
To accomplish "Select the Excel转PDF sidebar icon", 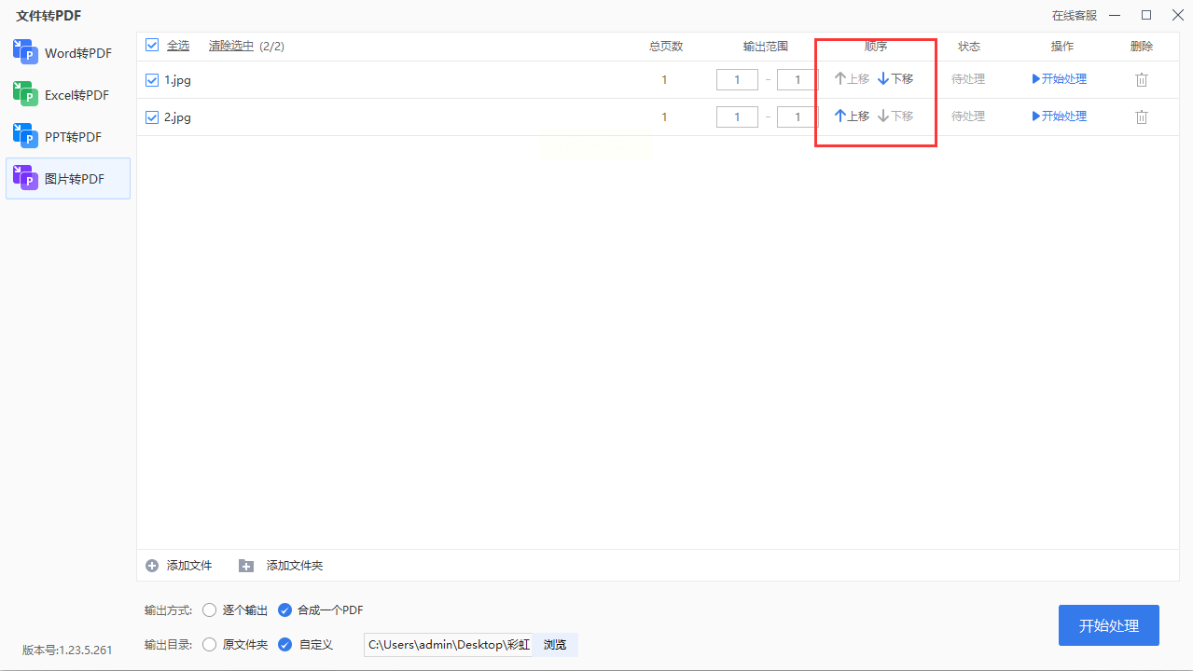I will (25, 94).
